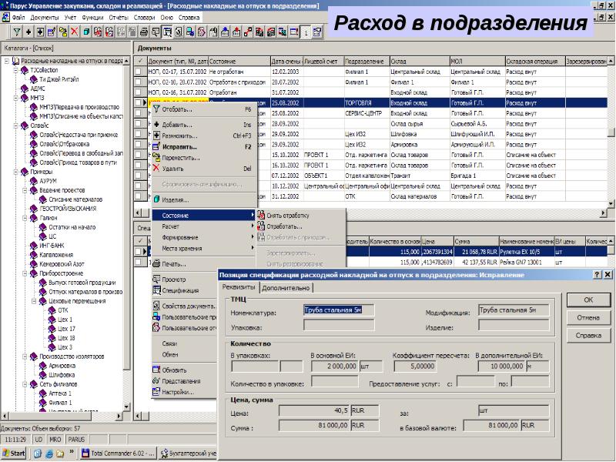Click the catalog tree's vertical scrollbar
616x462 pixels.
coord(128,231)
